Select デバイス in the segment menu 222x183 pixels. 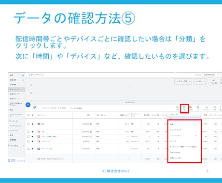173,141
